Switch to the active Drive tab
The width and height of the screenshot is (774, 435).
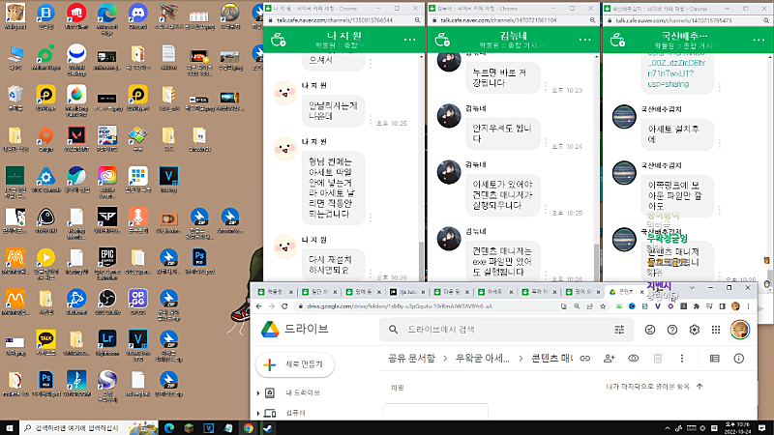(626, 292)
